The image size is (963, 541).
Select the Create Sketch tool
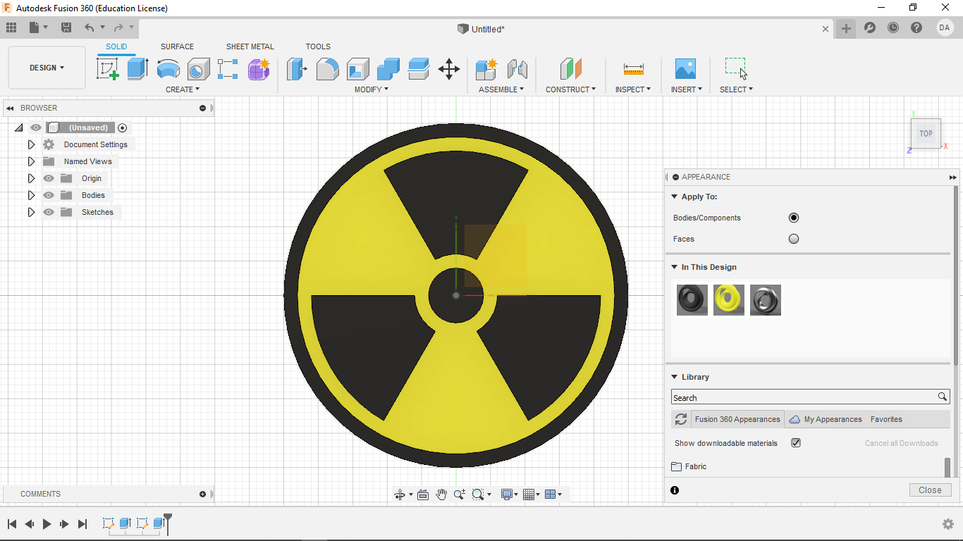pos(107,69)
